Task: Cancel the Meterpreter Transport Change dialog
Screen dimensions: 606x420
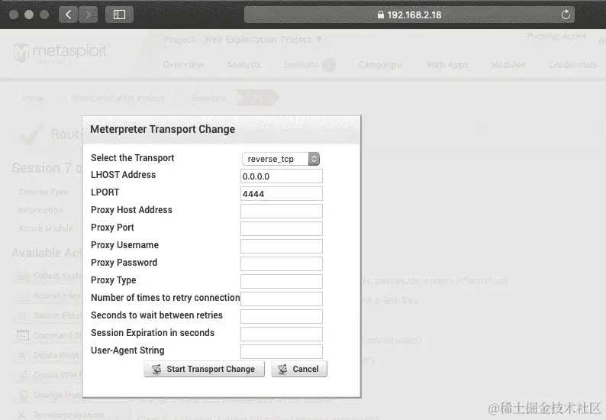Action: pos(299,369)
